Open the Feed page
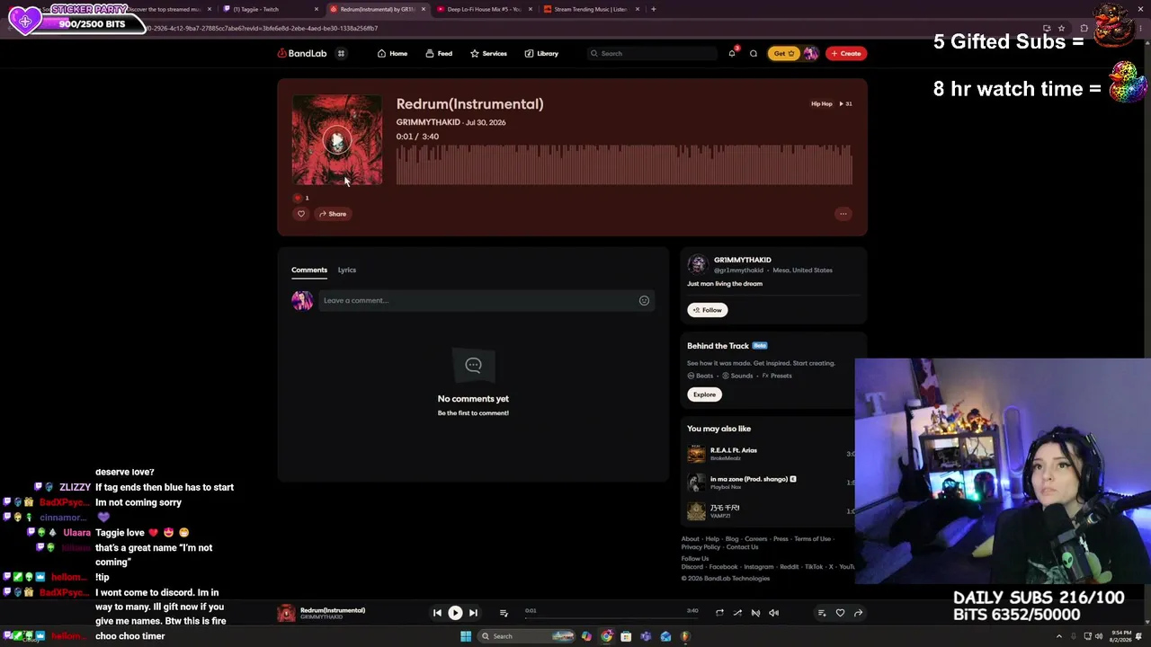The image size is (1151, 647). coord(439,53)
